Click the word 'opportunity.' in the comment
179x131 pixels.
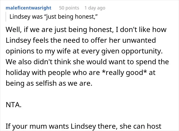pyautogui.click(x=142, y=51)
